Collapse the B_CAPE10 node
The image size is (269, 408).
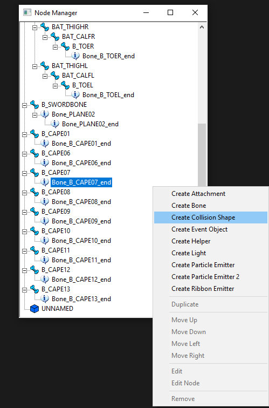click(24, 232)
